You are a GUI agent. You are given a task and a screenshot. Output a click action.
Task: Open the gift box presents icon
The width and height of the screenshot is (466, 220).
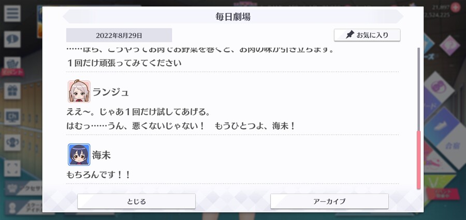tap(12, 91)
